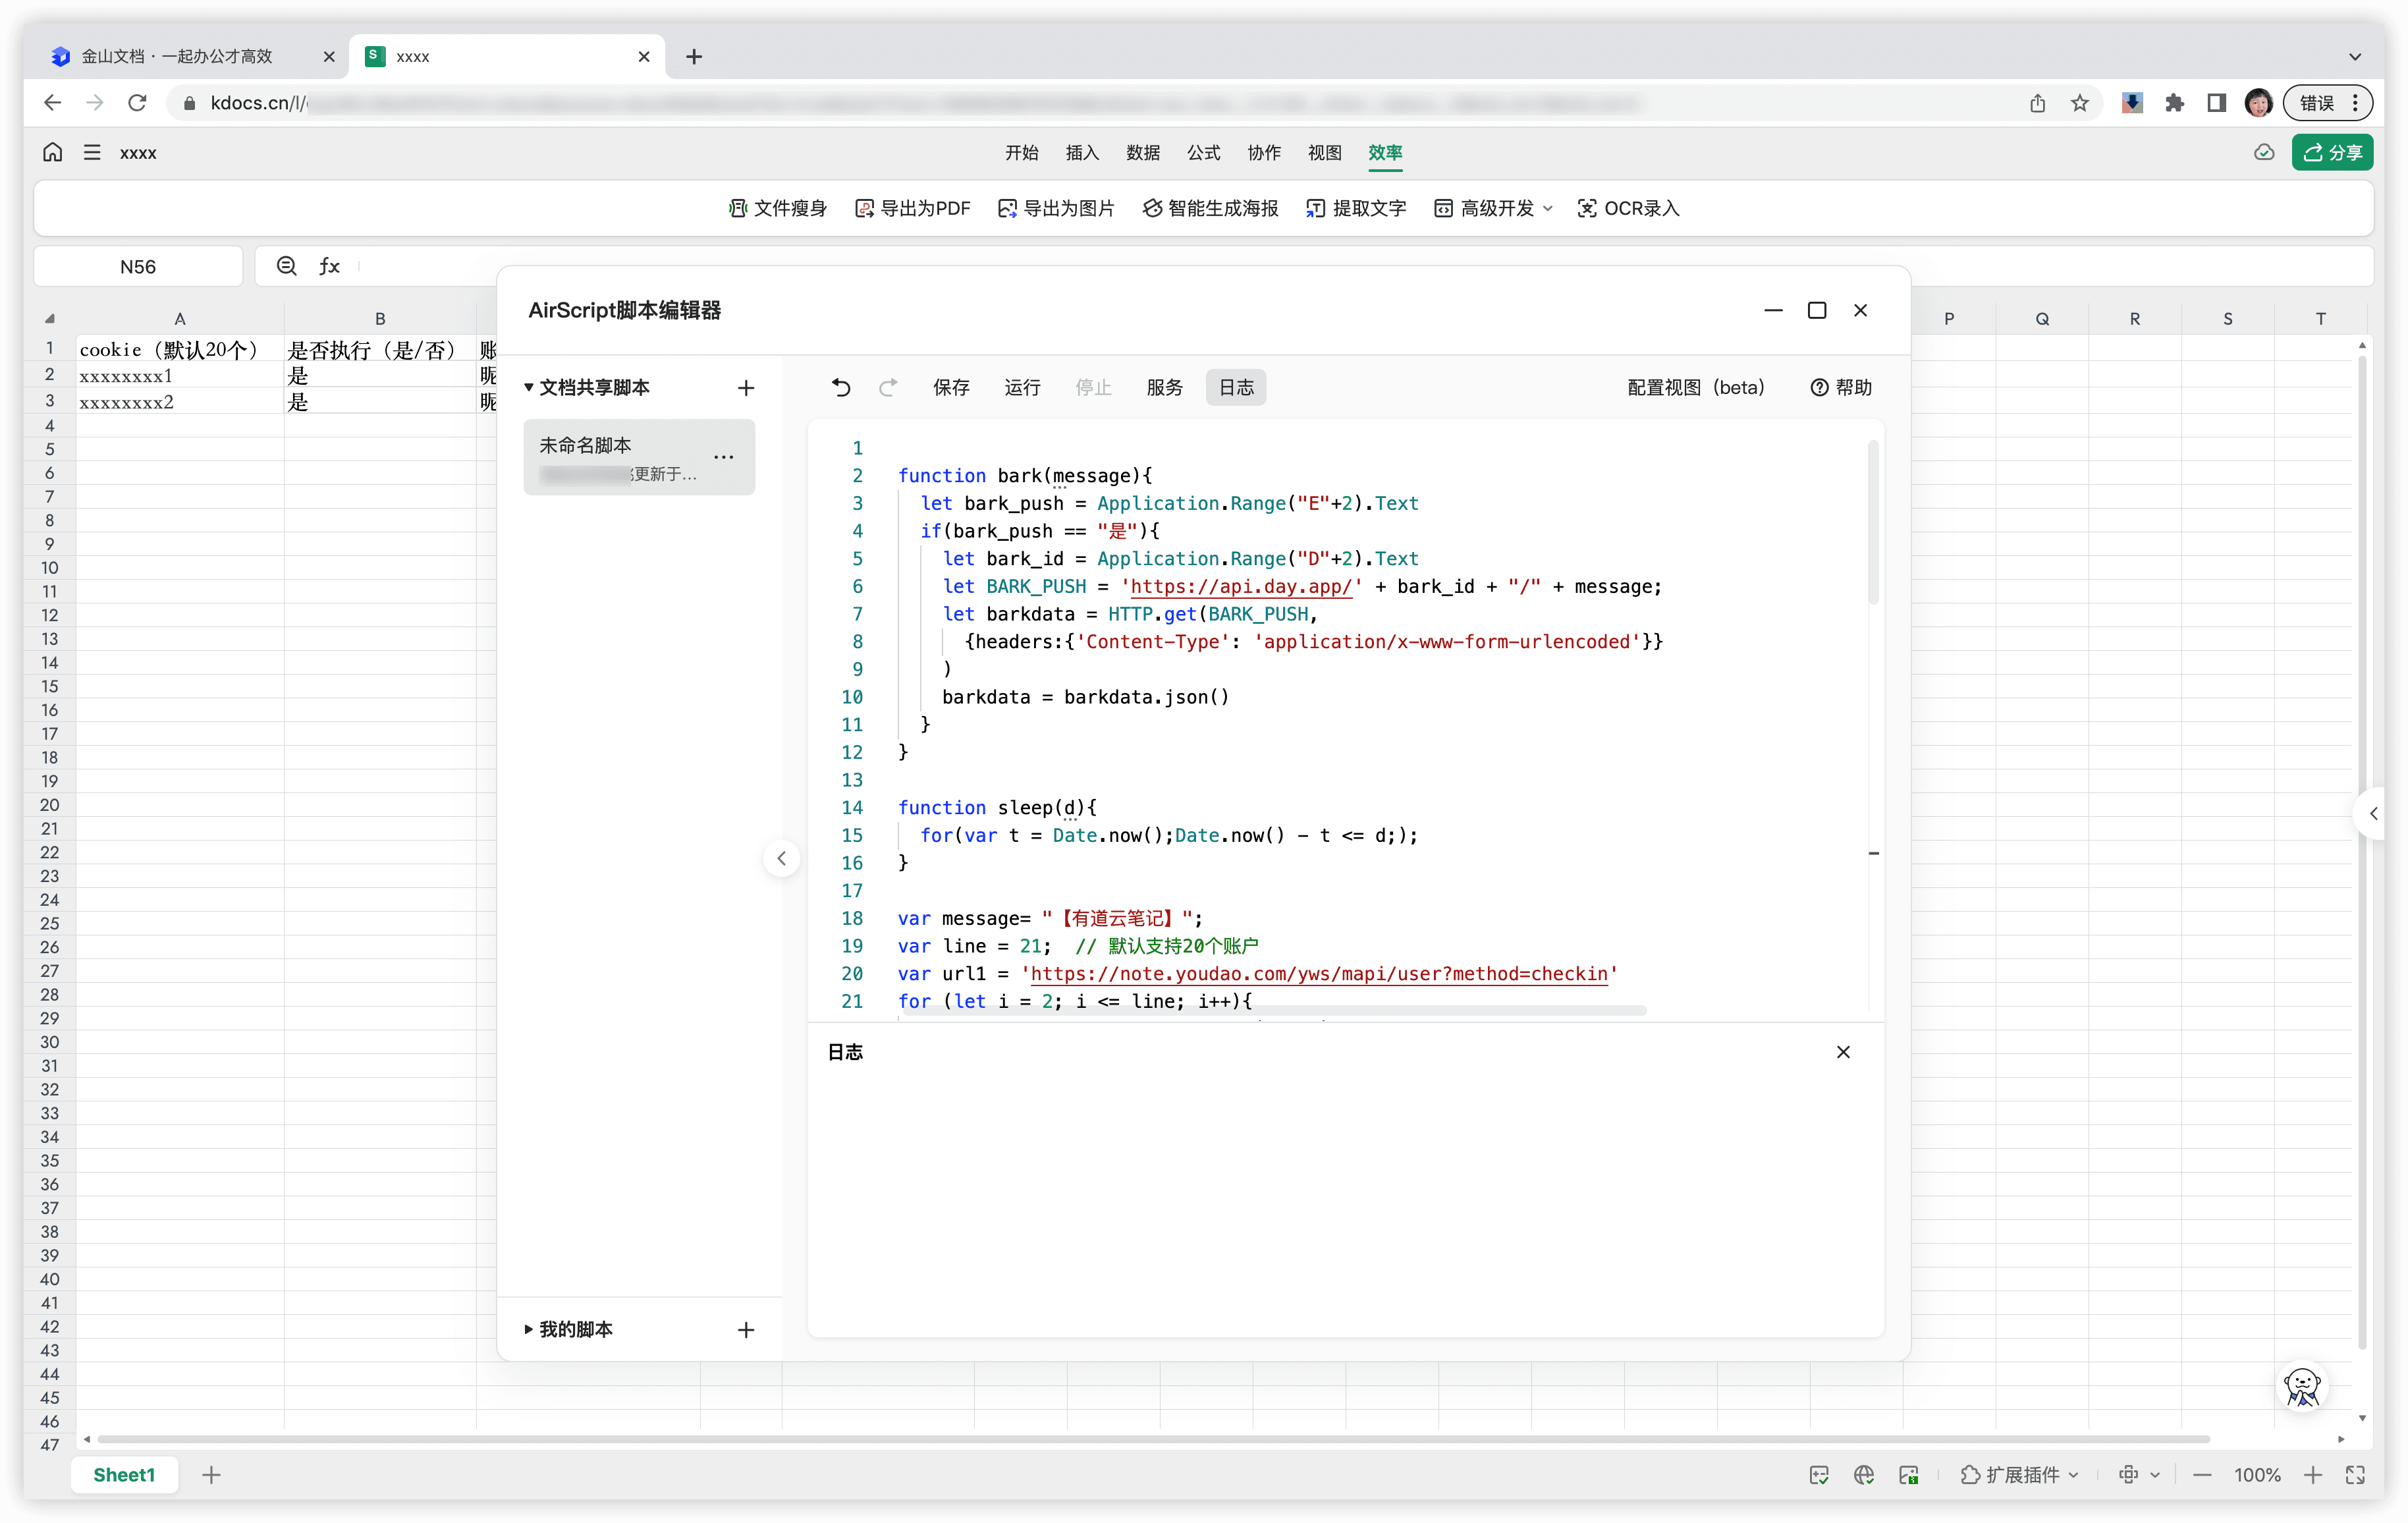
Task: Open the 扩展插件 dropdown in status bar
Action: click(2021, 1474)
